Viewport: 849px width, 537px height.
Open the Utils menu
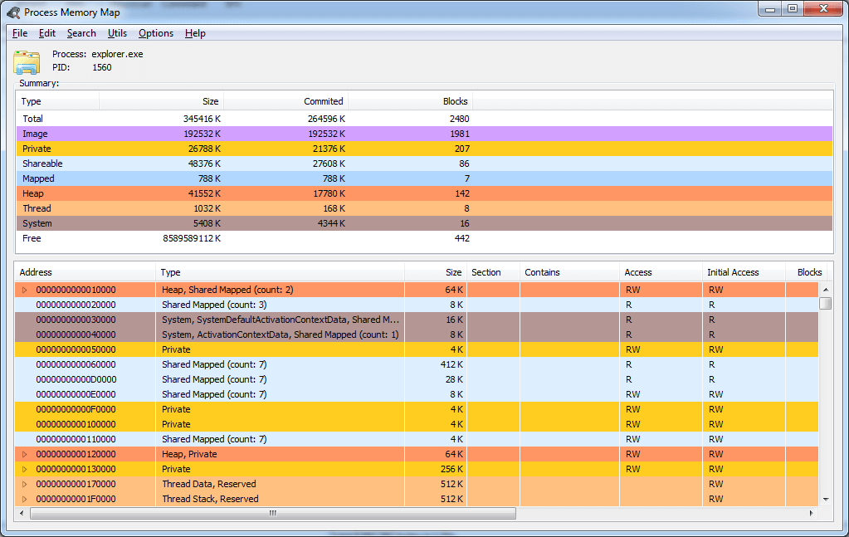point(117,33)
